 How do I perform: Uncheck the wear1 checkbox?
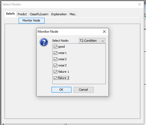coord(55,53)
